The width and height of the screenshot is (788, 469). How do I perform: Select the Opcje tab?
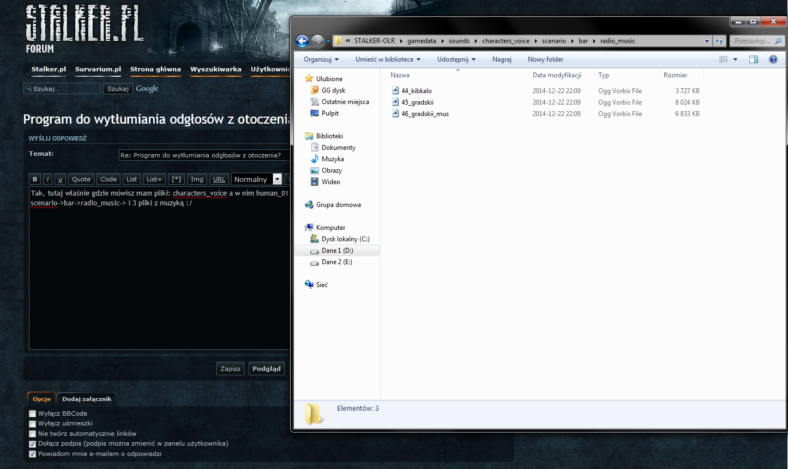(41, 399)
